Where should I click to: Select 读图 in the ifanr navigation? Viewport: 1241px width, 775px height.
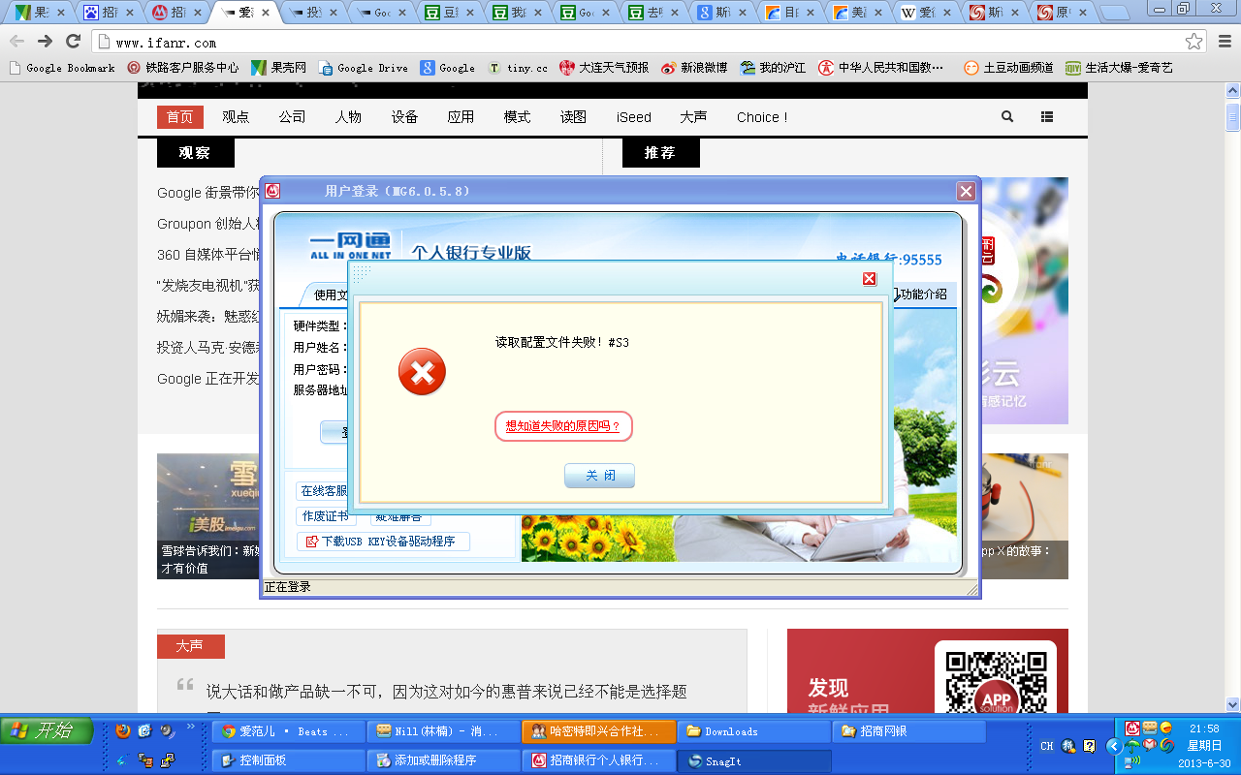[x=573, y=117]
